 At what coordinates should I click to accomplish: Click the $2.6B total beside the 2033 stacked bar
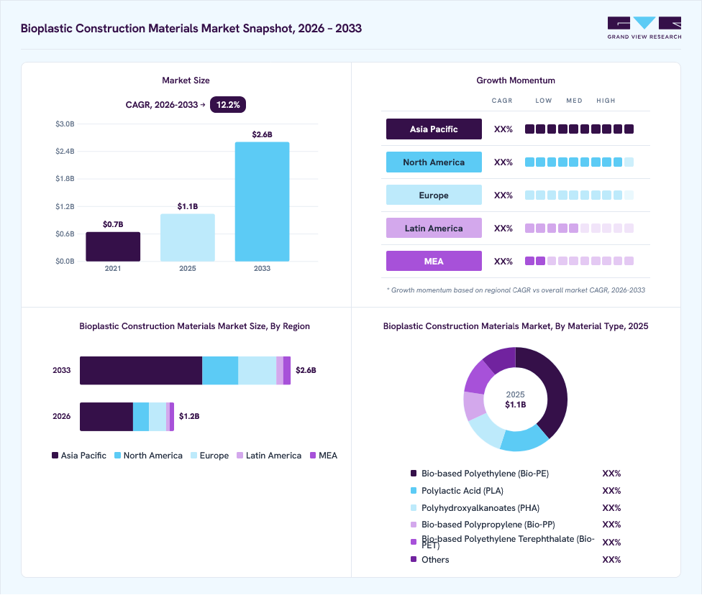tap(306, 370)
